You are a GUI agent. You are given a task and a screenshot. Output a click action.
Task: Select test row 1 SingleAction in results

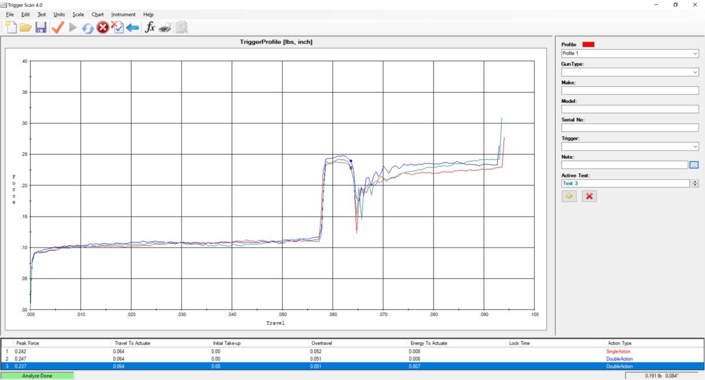[352, 351]
